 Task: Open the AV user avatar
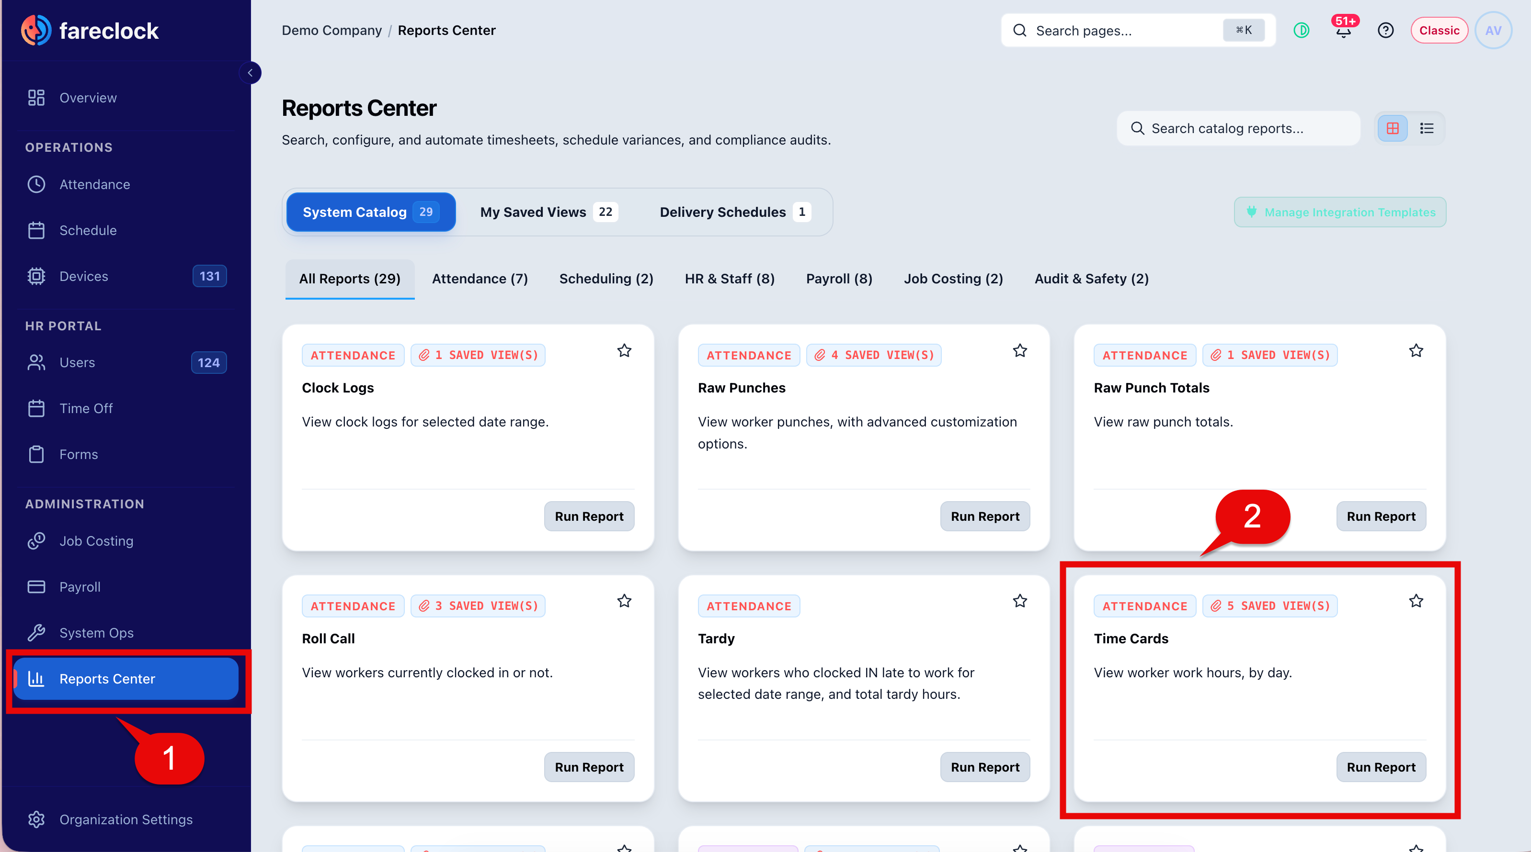point(1493,30)
